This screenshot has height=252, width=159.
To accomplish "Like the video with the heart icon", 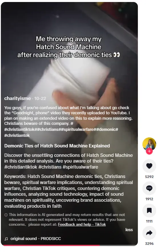I will point(149,166).
